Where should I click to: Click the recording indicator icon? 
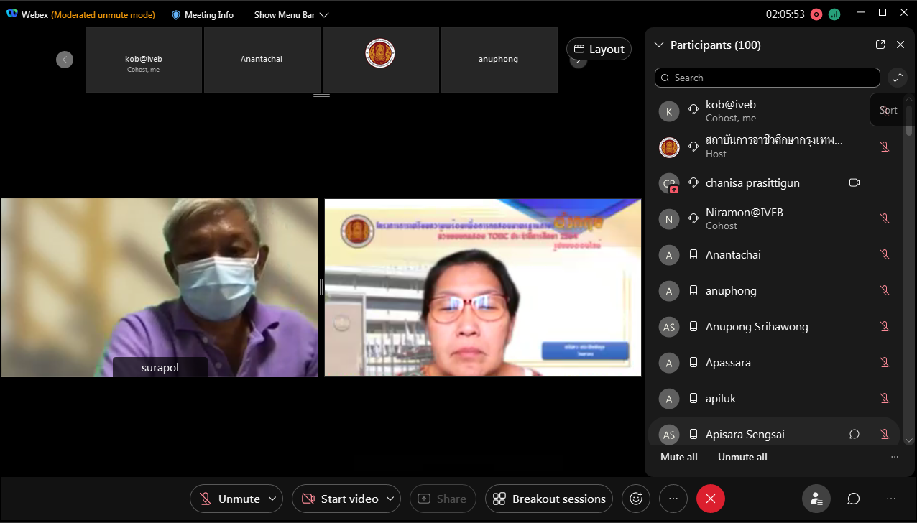[x=816, y=14]
